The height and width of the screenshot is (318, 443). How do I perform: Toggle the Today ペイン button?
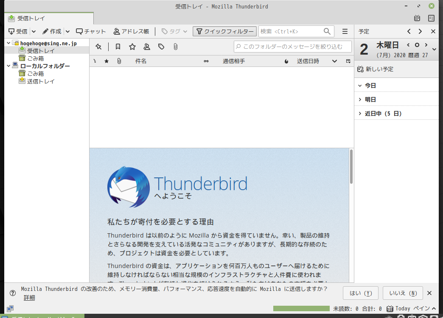pyautogui.click(x=411, y=308)
